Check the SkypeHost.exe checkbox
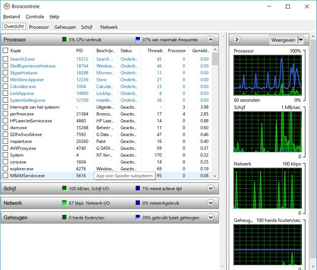317x270 pixels. (5, 73)
